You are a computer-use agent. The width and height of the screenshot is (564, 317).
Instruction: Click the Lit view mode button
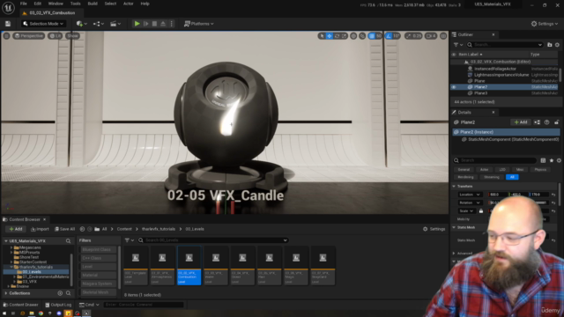55,36
